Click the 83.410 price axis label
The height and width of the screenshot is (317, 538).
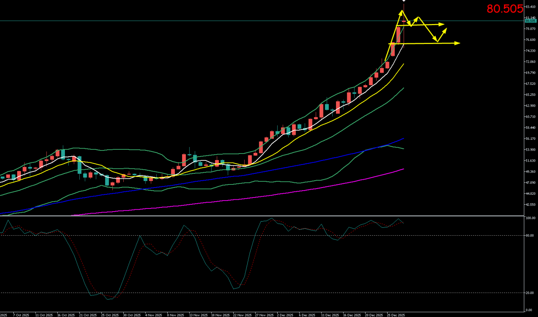[x=530, y=7]
